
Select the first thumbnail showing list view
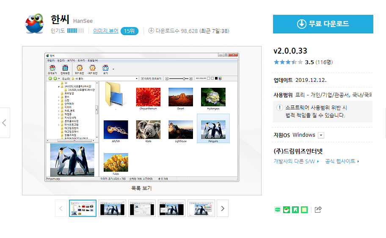(83, 208)
